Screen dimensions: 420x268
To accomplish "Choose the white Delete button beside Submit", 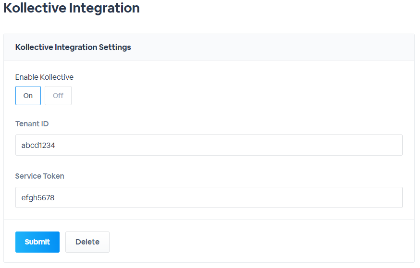I will (87, 242).
